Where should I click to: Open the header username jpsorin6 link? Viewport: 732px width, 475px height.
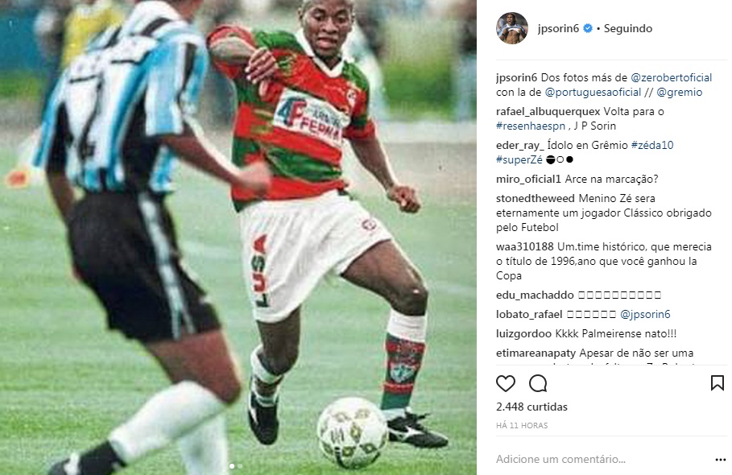tap(558, 28)
